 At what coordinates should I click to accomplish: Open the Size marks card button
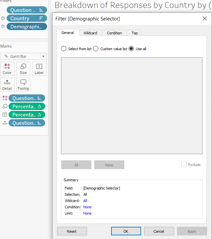(x=23, y=69)
